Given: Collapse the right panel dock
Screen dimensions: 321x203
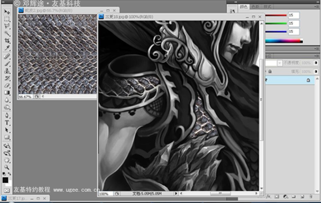Looking at the screenshot, I should click(317, 2).
